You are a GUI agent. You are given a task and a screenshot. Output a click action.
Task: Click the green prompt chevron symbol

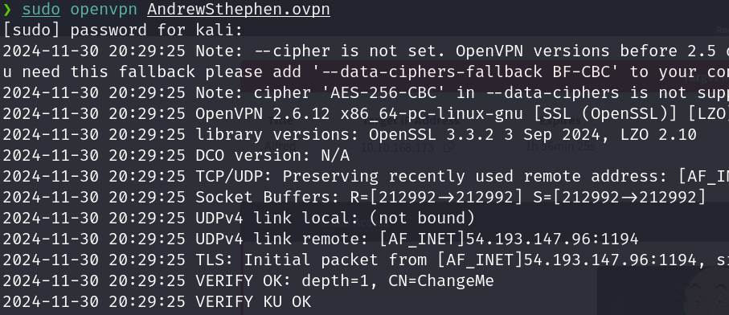(x=6, y=10)
